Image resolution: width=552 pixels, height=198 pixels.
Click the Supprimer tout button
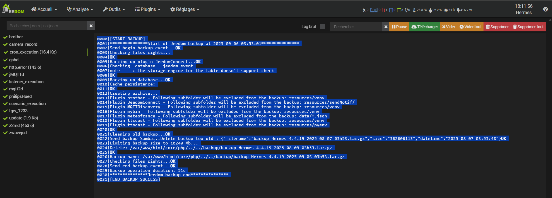(528, 27)
